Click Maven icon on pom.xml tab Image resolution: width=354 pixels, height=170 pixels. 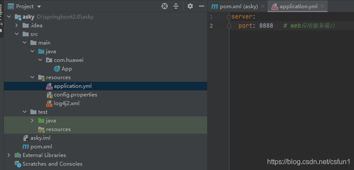pos(214,6)
